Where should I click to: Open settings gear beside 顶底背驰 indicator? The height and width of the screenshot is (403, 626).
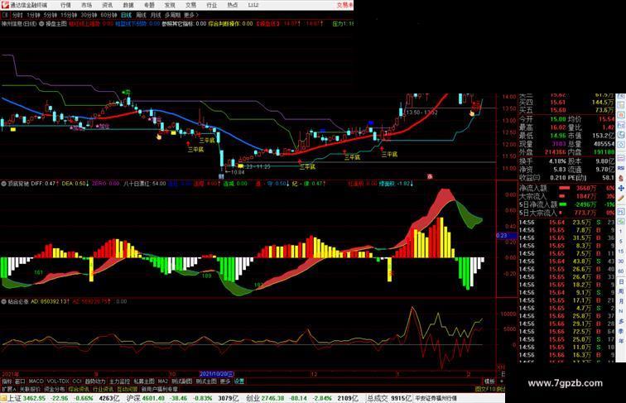pyautogui.click(x=3, y=184)
